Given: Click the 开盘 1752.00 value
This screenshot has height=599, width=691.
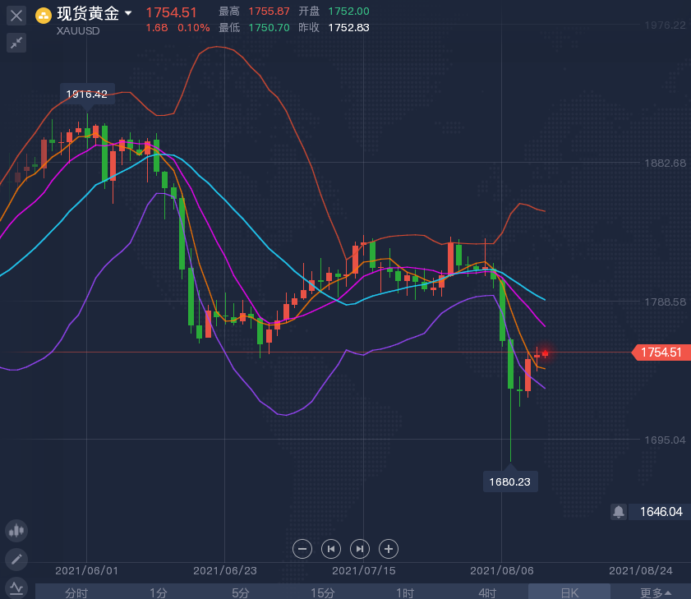Looking at the screenshot, I should point(348,11).
